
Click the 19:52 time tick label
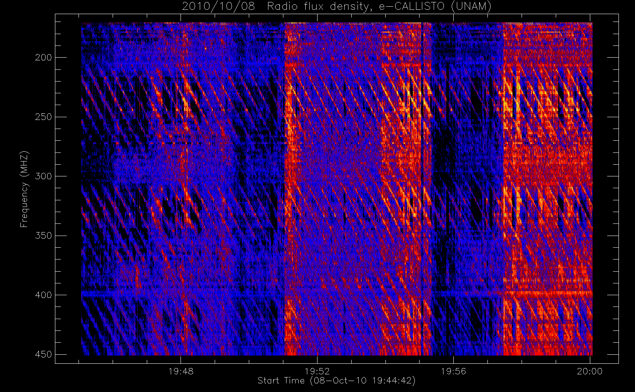point(317,371)
